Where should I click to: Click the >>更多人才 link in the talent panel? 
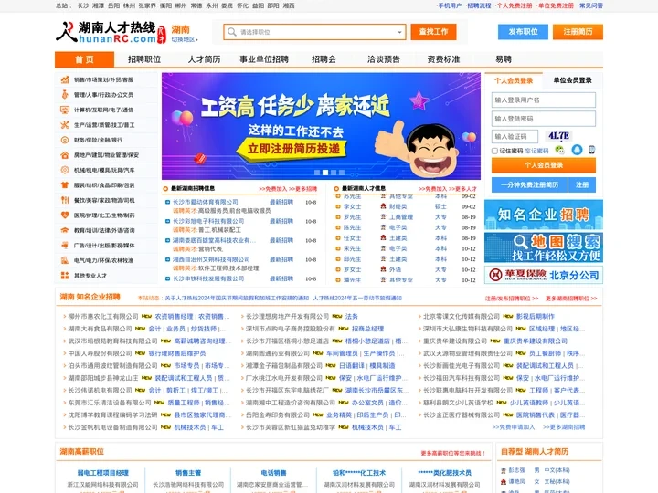[462, 189]
